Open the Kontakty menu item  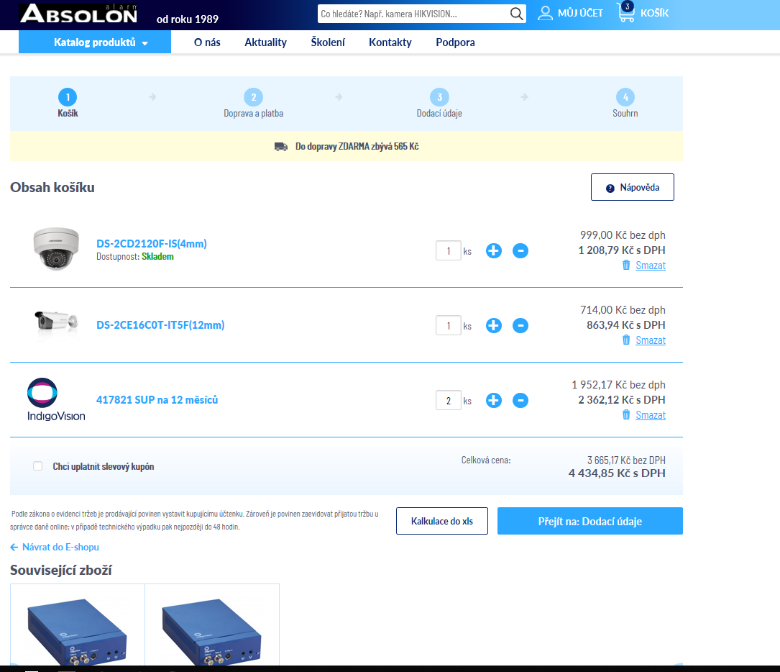390,42
